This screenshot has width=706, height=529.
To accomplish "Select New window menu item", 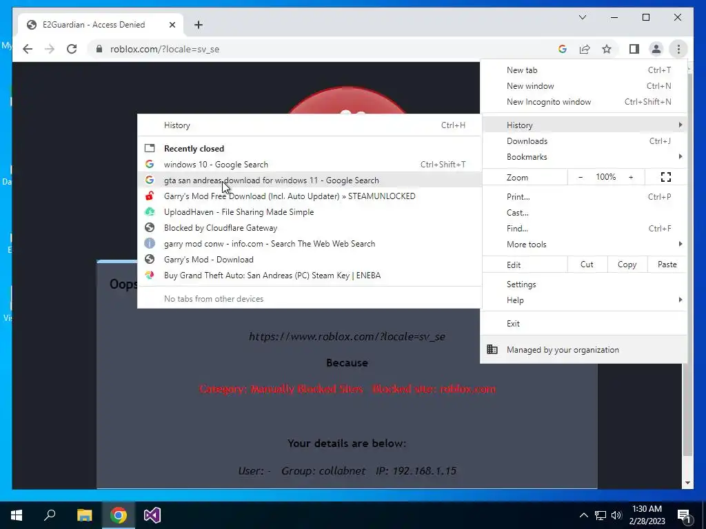I will click(x=584, y=86).
